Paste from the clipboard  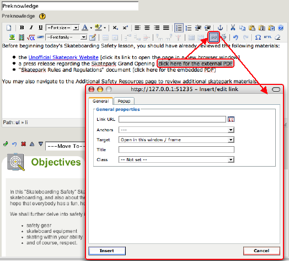coord(251,28)
